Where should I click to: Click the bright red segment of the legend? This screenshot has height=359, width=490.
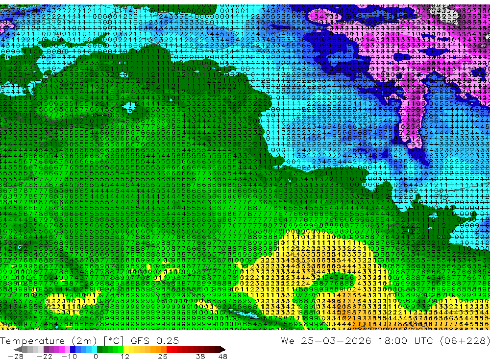(169, 349)
